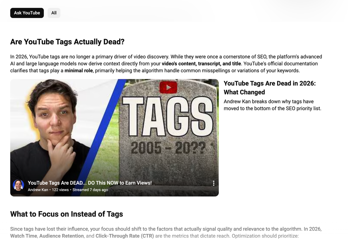Select the Ask YouTube chip
Viewport: 348px width, 243px height.
(x=27, y=13)
